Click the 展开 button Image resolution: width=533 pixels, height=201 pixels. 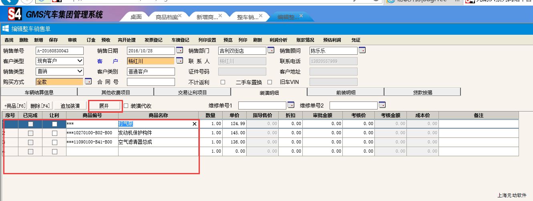click(x=104, y=106)
